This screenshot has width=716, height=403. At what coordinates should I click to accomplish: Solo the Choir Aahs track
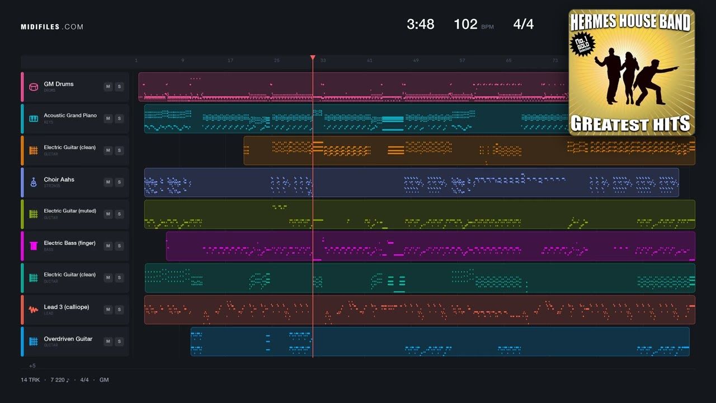(119, 182)
